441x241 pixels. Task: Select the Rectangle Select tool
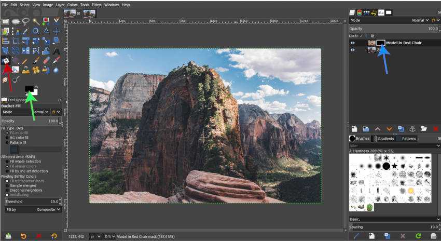pyautogui.click(x=6, y=22)
